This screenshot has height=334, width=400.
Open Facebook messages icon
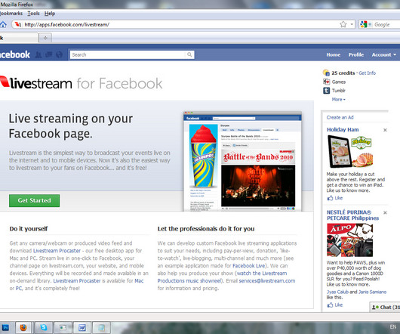48,54
